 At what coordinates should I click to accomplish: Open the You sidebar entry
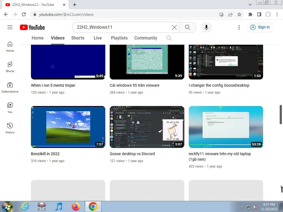click(10, 108)
